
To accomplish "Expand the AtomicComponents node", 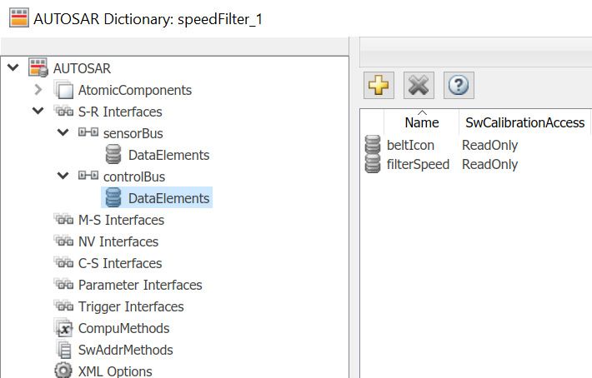I will [38, 90].
